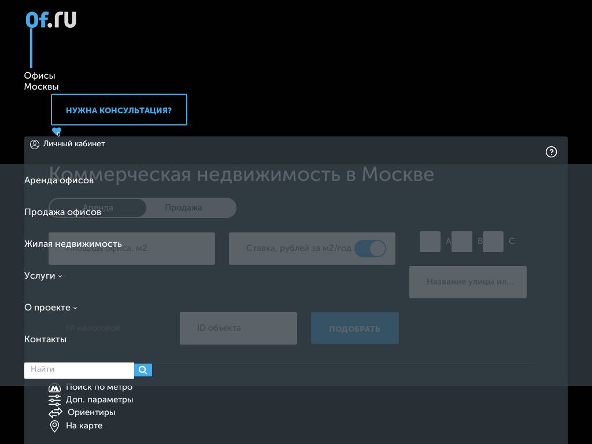Click the additional parameters sliders icon
Viewport: 592px width, 444px height.
click(55, 400)
